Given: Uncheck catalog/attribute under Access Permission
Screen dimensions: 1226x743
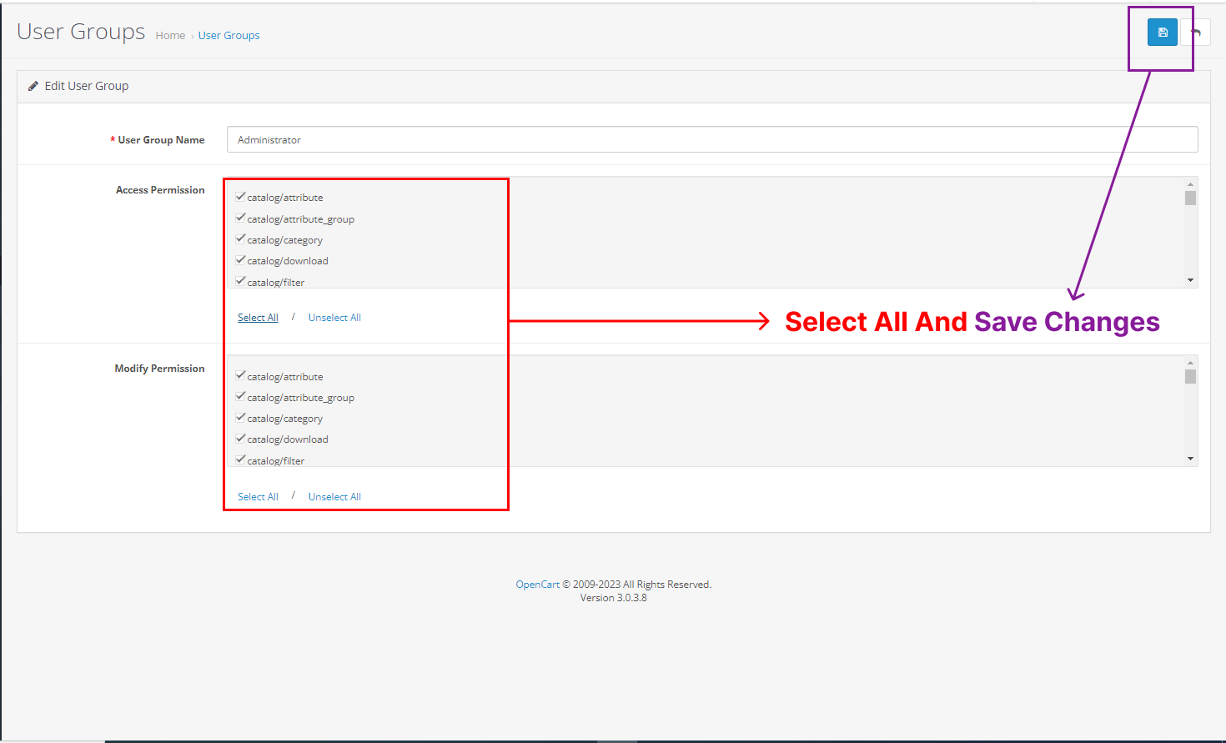Looking at the screenshot, I should [240, 196].
